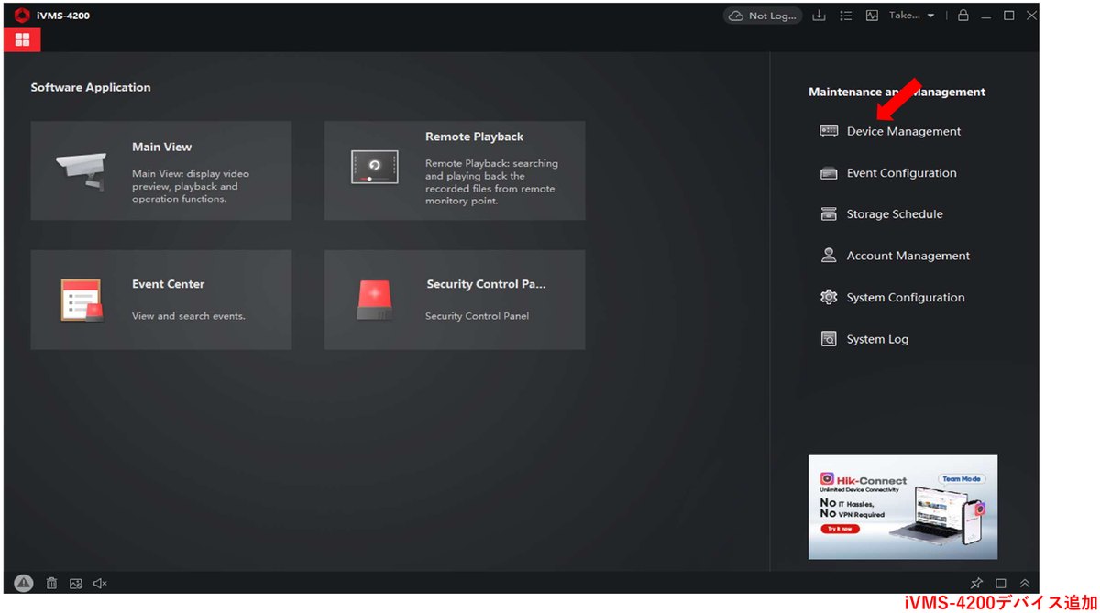
Task: Click the trash bin icon in status bar
Action: (51, 583)
